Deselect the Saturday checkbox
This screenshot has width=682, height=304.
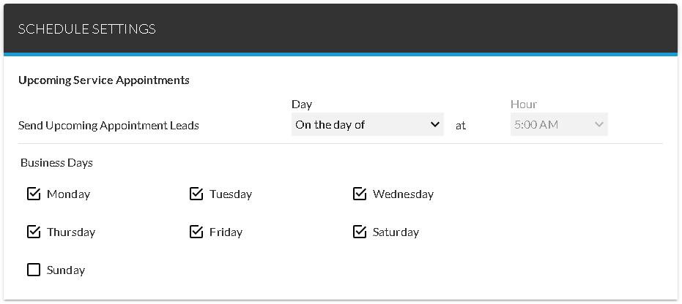pos(360,232)
